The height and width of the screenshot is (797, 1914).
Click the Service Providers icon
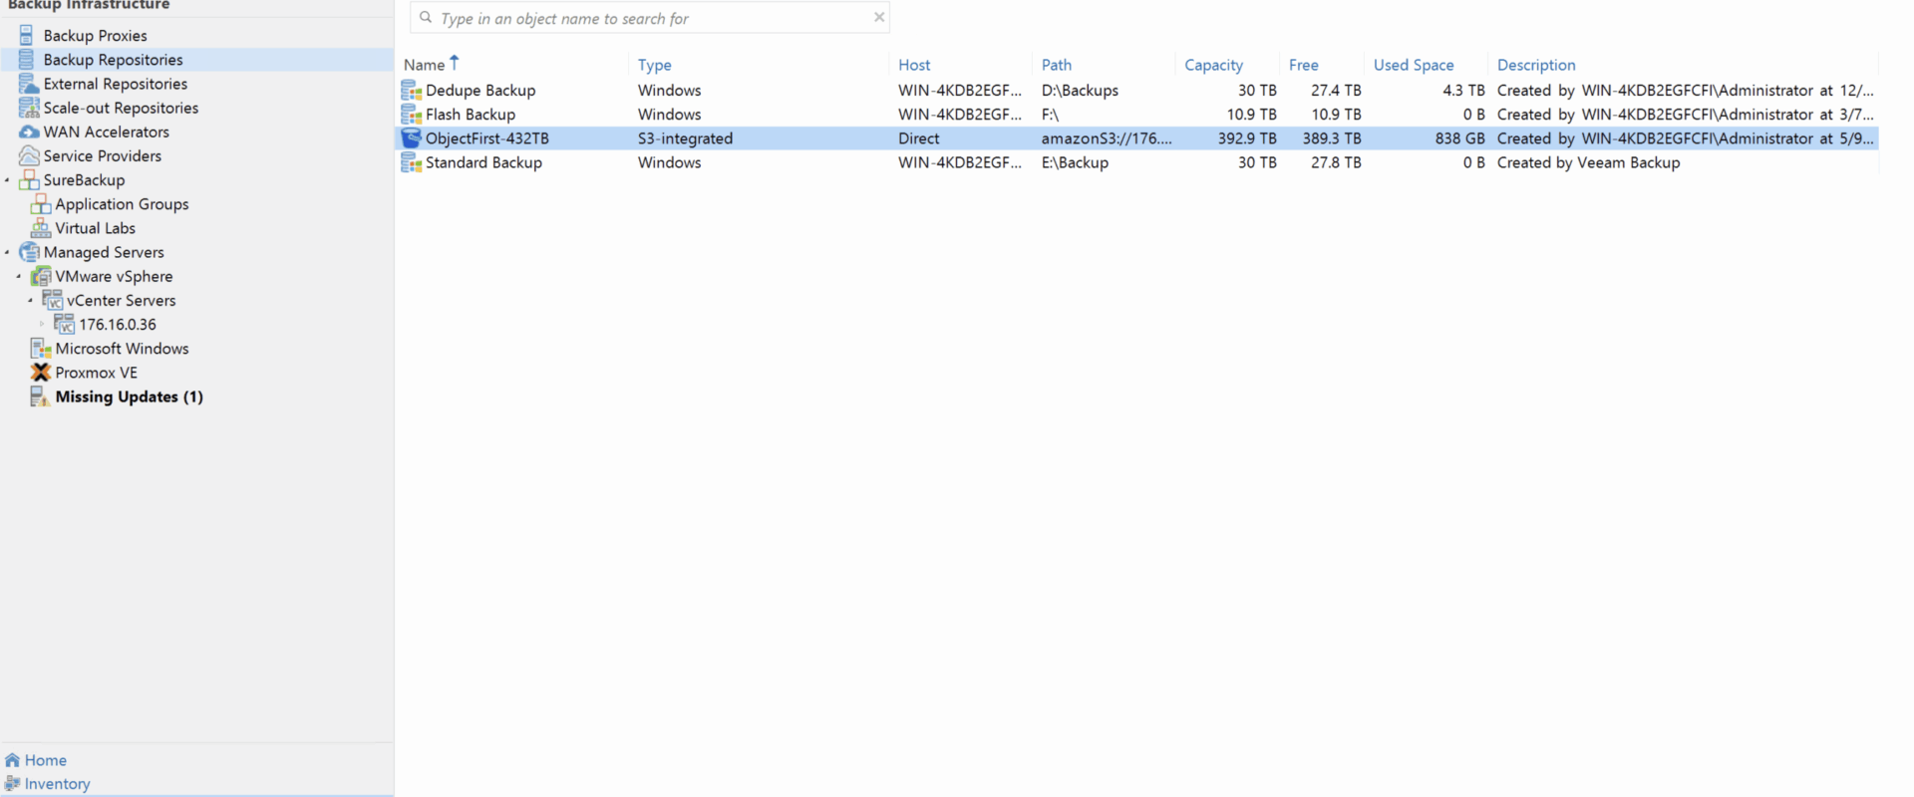(29, 155)
